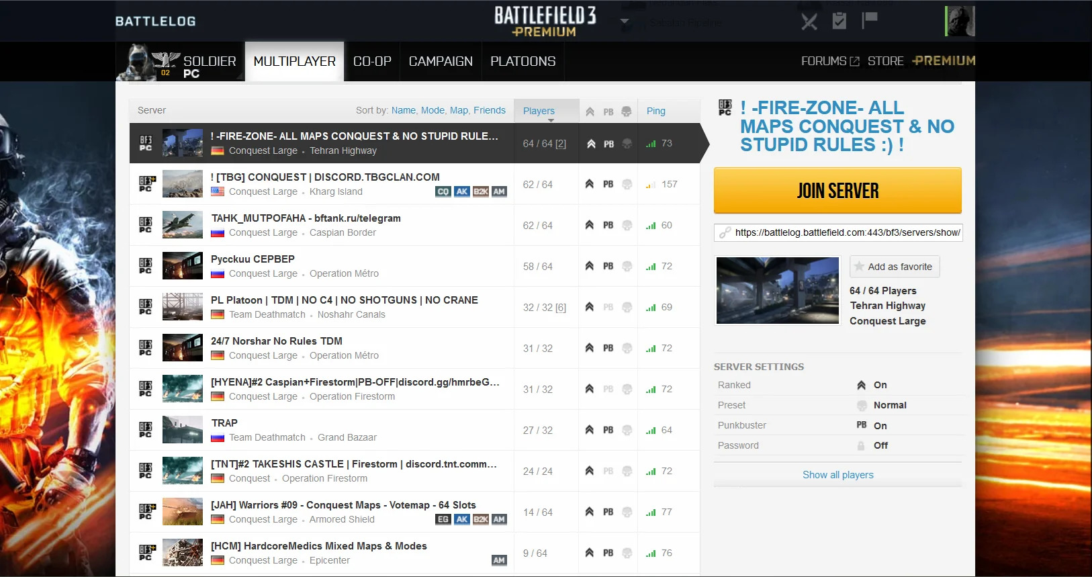Click the skull preset icon on [TBG] CONQUEST row
1092x577 pixels.
click(627, 184)
